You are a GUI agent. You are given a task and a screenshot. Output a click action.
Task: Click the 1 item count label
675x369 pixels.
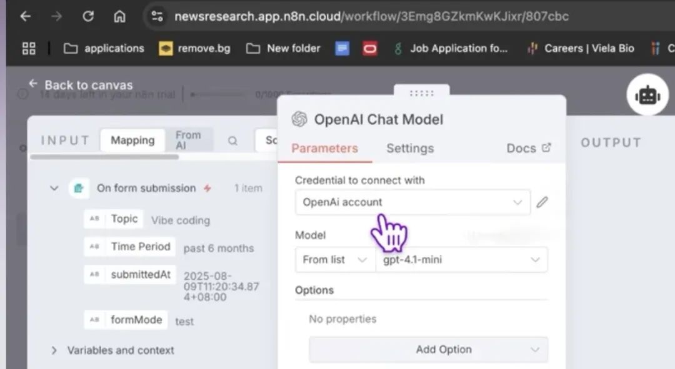(x=248, y=188)
